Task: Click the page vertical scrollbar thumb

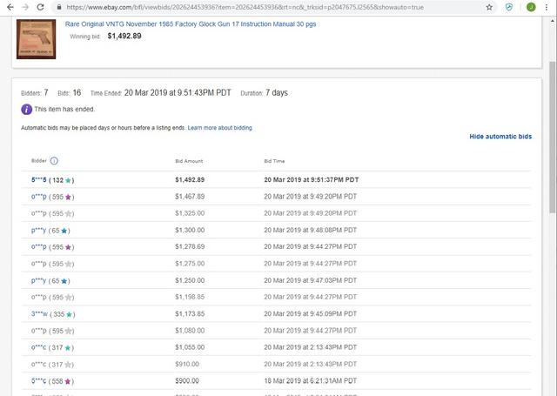Action: pos(553,137)
